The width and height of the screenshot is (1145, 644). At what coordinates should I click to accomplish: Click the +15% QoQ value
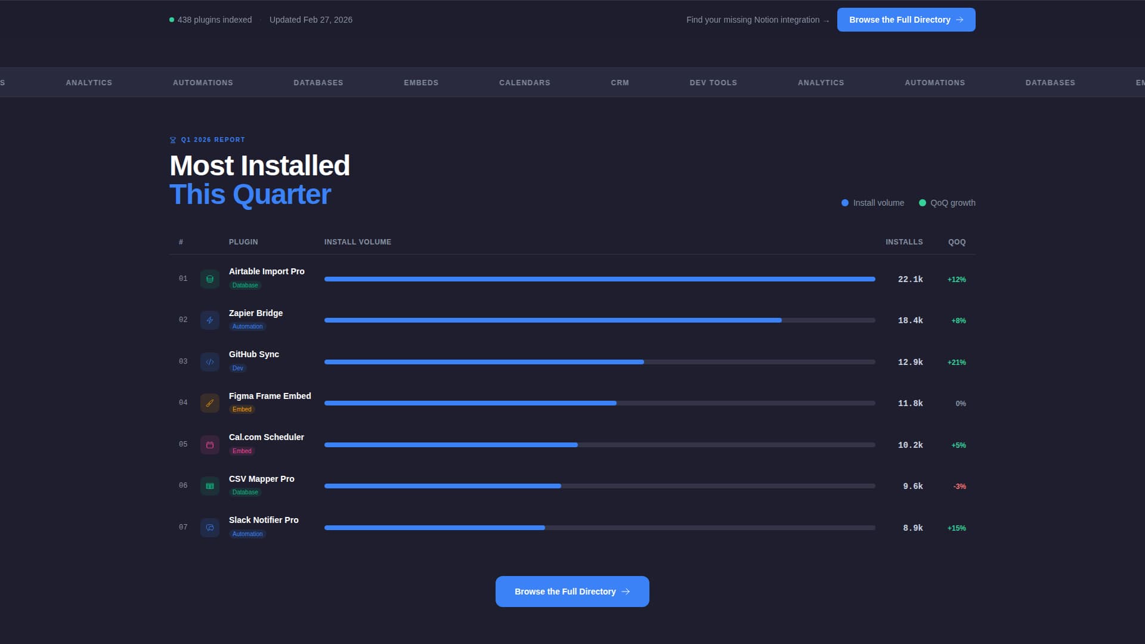[x=957, y=528]
